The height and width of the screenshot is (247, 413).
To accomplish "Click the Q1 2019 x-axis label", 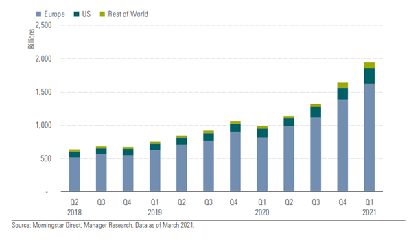I will pos(154,207).
